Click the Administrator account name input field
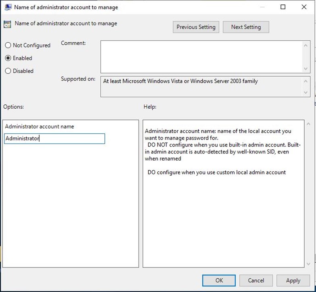316x292 pixels. [x=54, y=139]
